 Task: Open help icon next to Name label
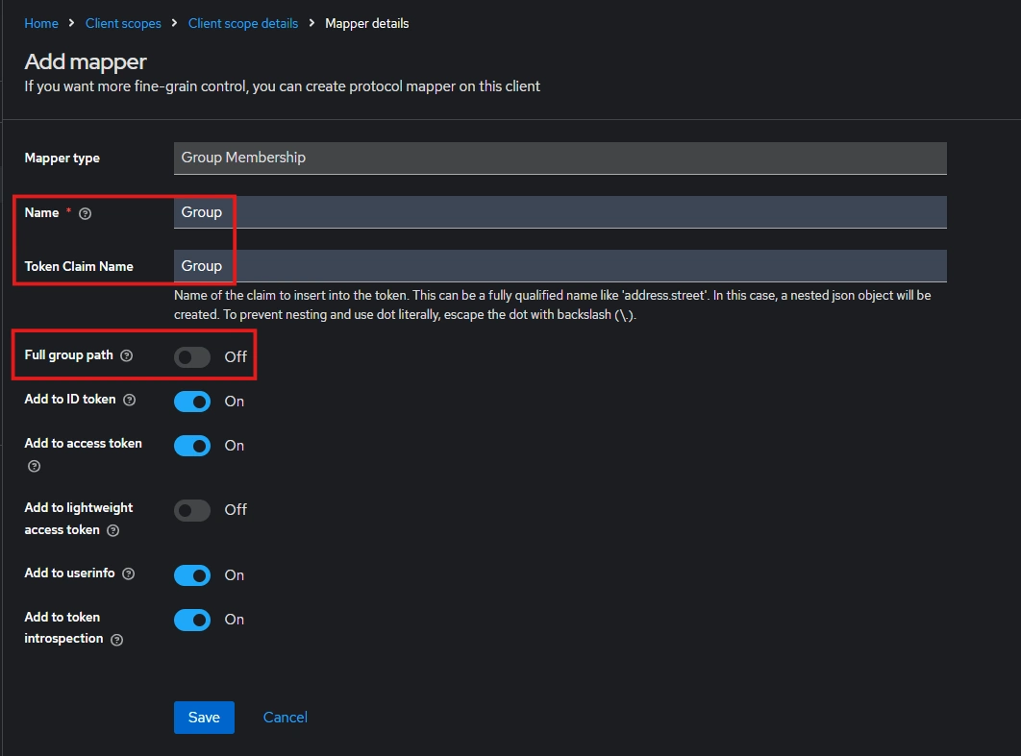coord(86,213)
